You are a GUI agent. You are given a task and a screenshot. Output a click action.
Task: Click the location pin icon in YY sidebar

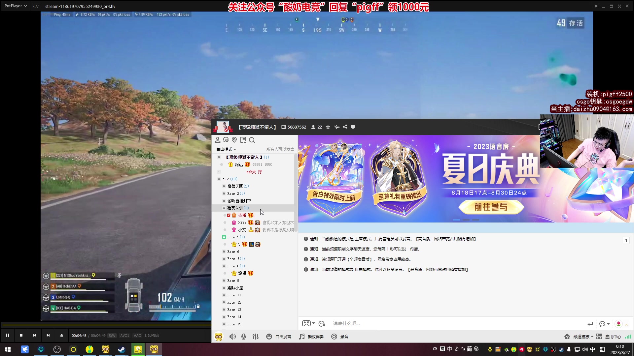234,140
